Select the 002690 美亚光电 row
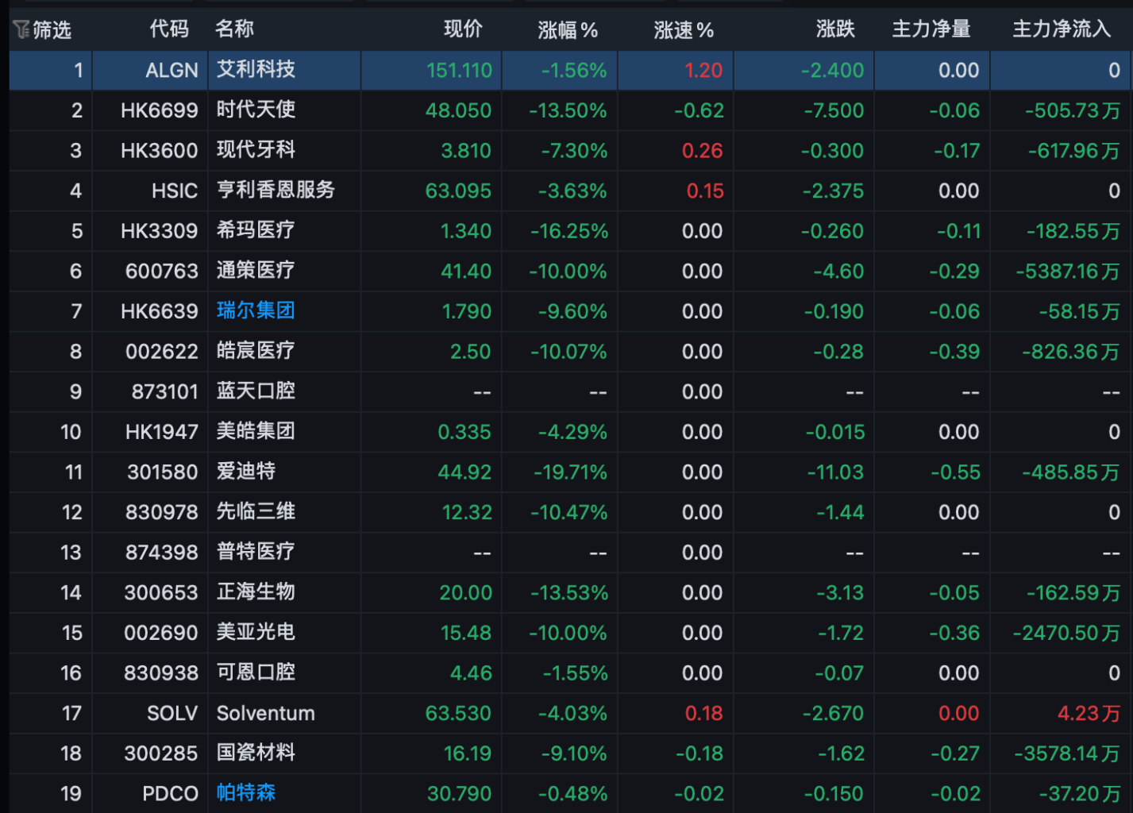 pos(571,633)
